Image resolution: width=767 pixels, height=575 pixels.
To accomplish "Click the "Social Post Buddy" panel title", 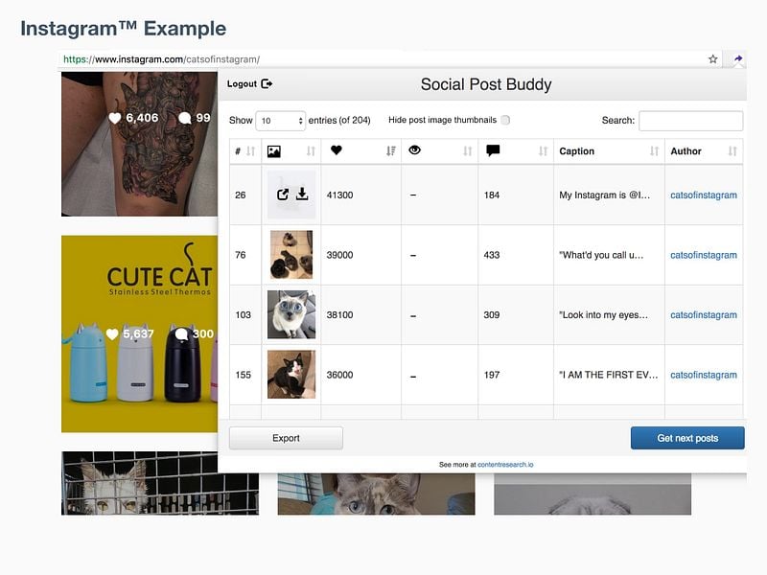I will click(x=486, y=84).
